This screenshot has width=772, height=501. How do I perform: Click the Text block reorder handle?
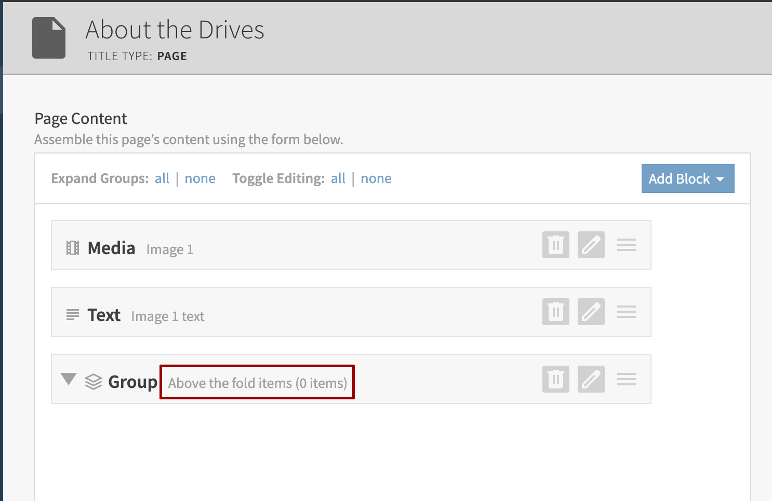click(626, 312)
